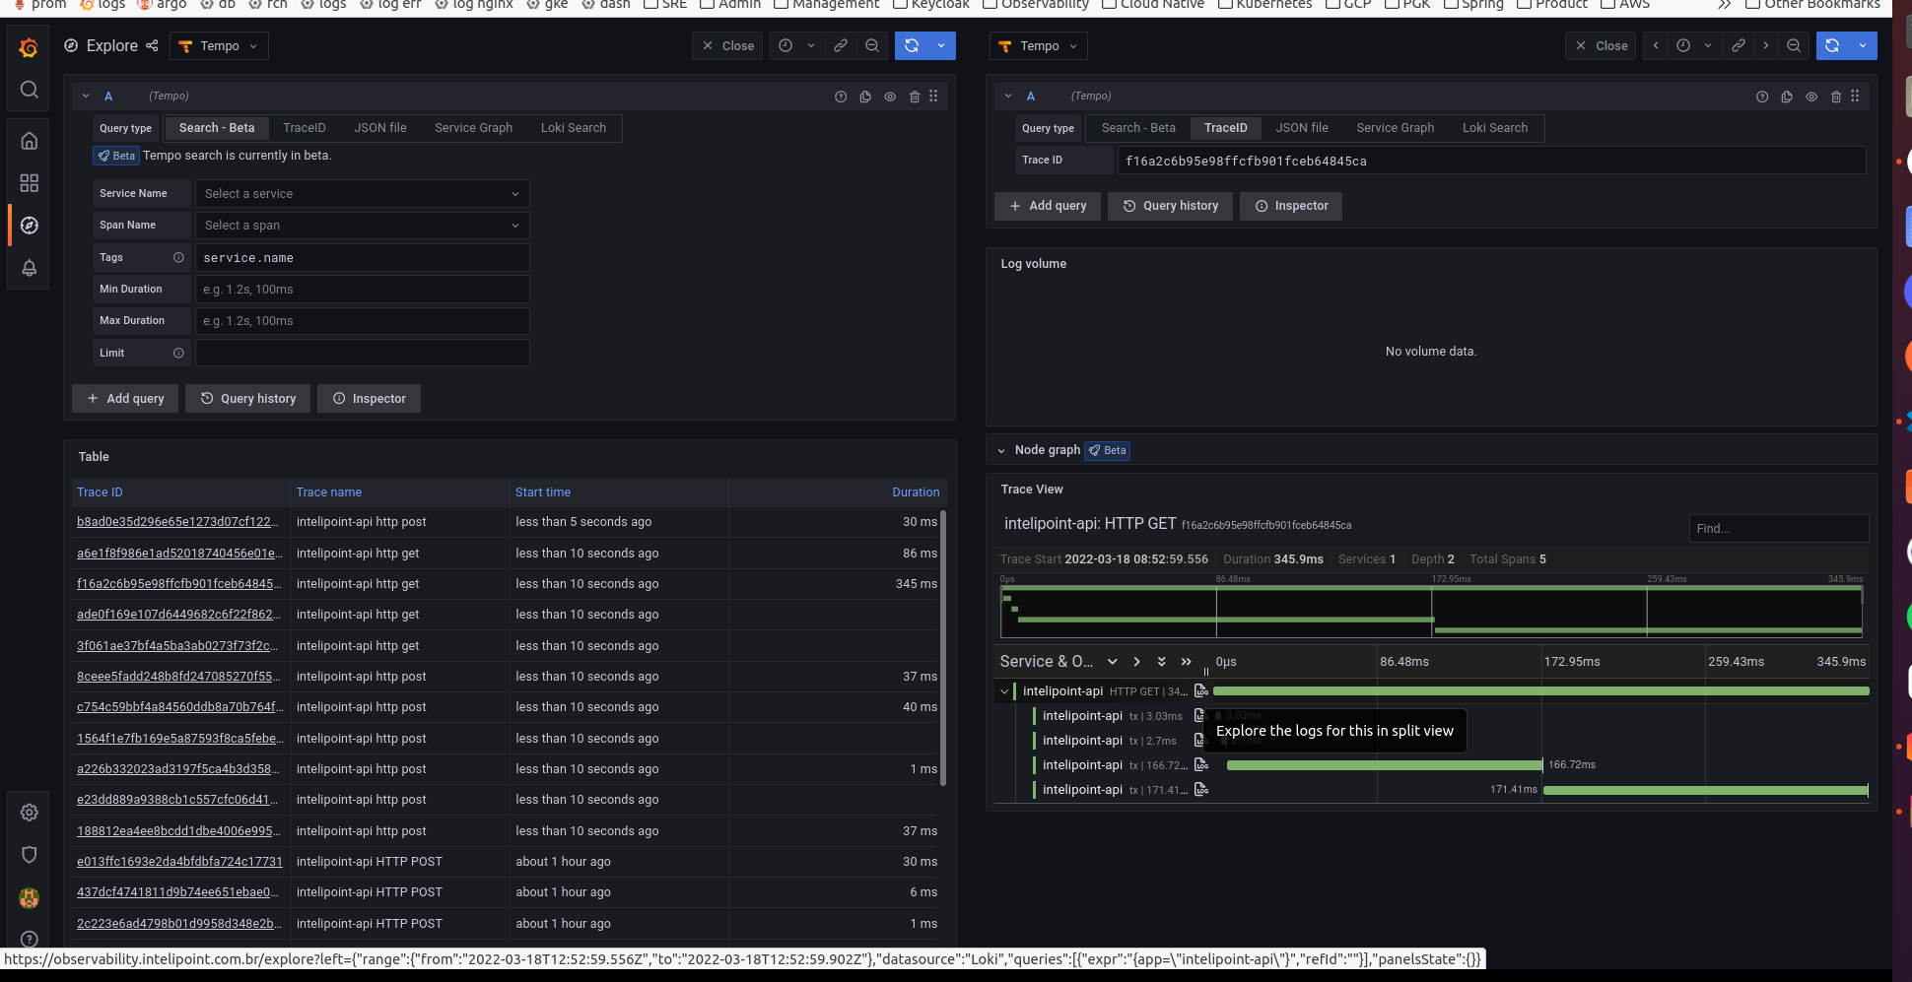
Task: Open Server Admin settings gear in sidebar
Action: [29, 812]
